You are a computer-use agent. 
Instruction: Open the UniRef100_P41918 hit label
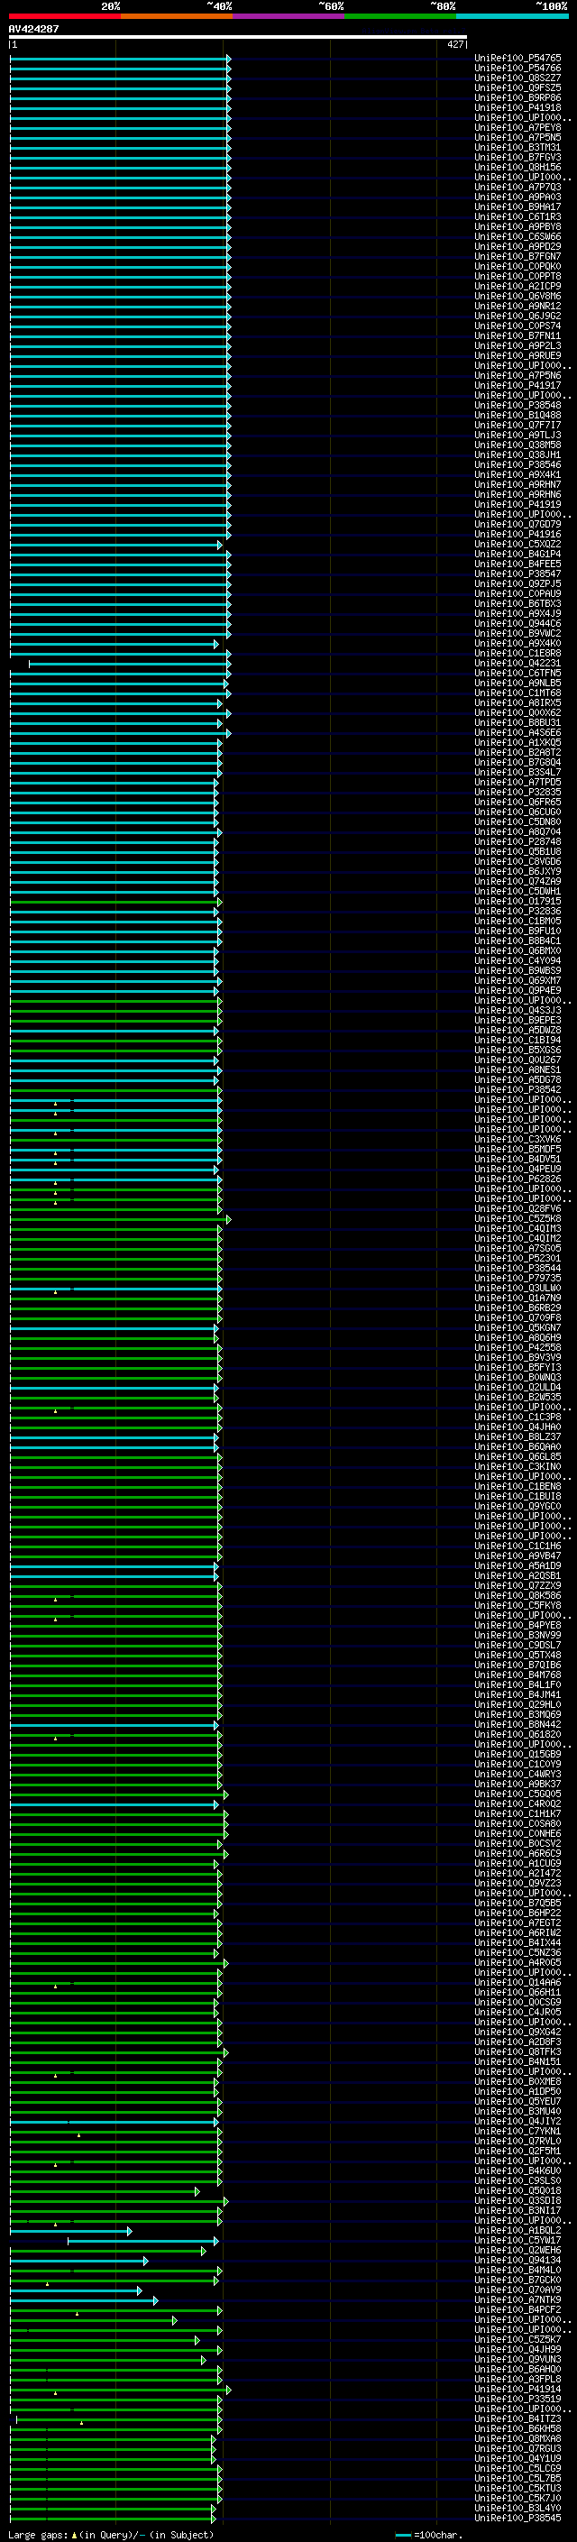pos(517,107)
